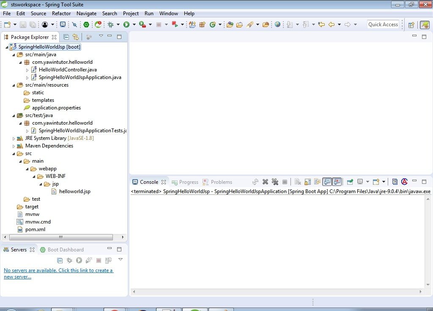433x311 pixels.
Task: Close the Package Explorer tab X
Action: tap(55, 37)
